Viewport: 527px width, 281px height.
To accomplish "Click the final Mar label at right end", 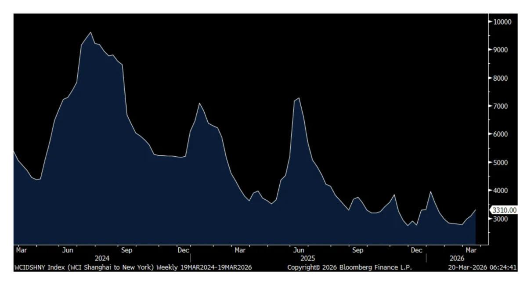I will (472, 250).
